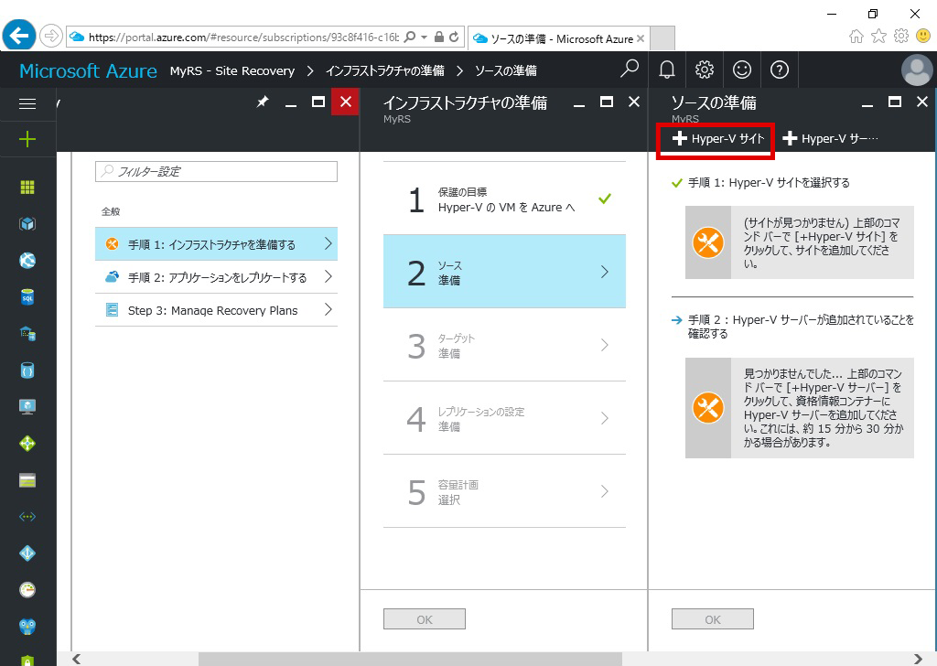Open a new blank browser tab

(x=662, y=38)
